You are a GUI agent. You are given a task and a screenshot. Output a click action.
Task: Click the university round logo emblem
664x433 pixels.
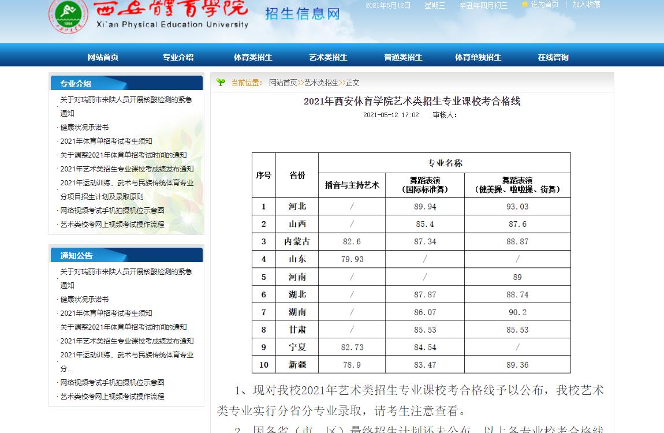pos(68,15)
